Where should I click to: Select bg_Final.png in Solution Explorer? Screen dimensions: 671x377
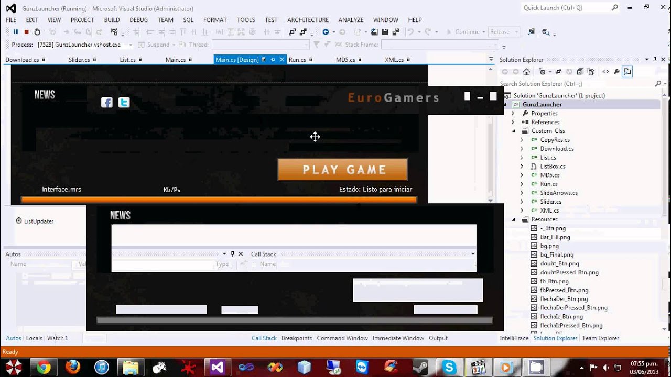tap(557, 255)
